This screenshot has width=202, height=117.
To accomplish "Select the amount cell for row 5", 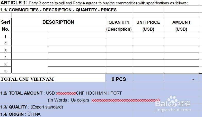I will click(x=181, y=63).
